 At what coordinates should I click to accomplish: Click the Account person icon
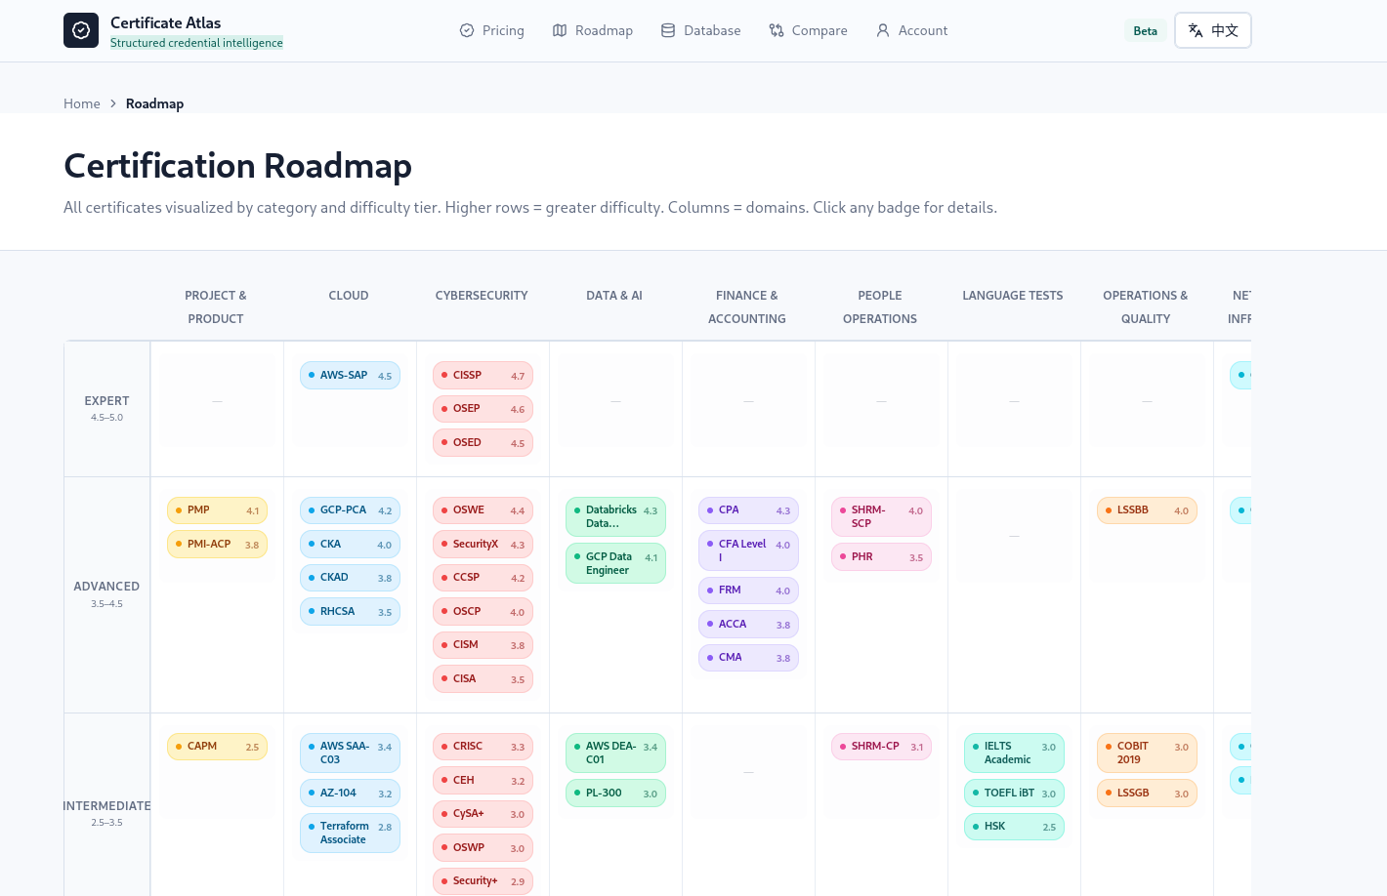pos(883,30)
